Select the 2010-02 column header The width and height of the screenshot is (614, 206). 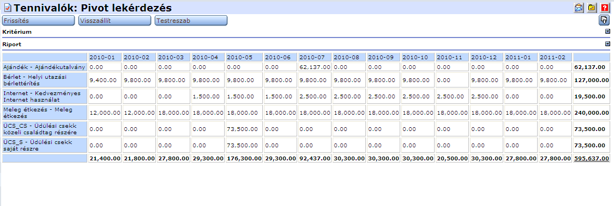click(x=139, y=58)
